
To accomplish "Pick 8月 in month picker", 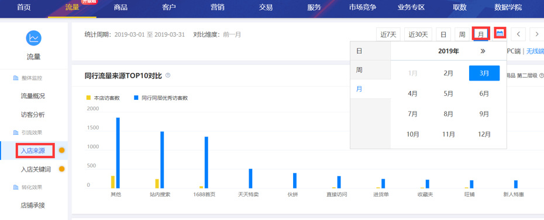I will point(448,114).
